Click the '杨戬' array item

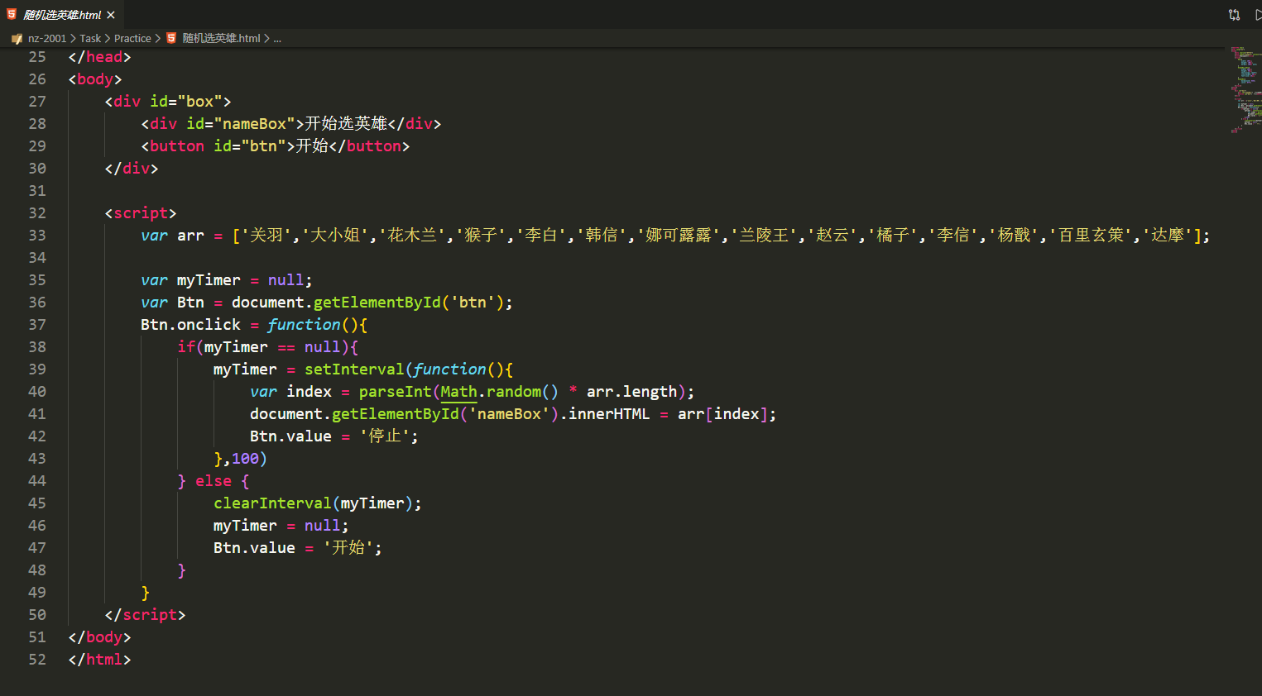click(1014, 236)
